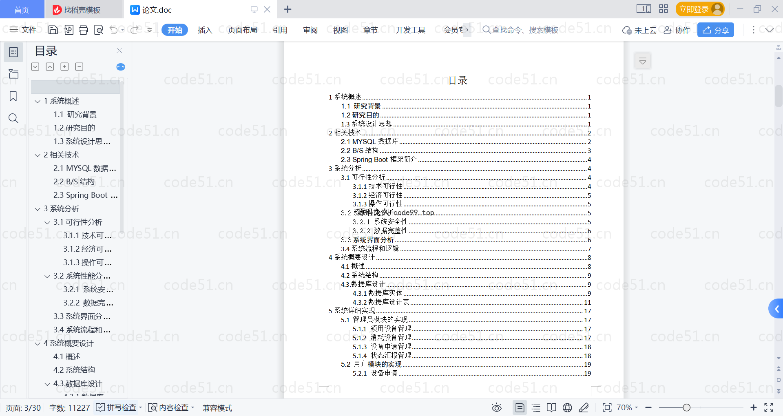This screenshot has width=783, height=416.
Task: Click the window layout switch icon
Action: coord(644,9)
